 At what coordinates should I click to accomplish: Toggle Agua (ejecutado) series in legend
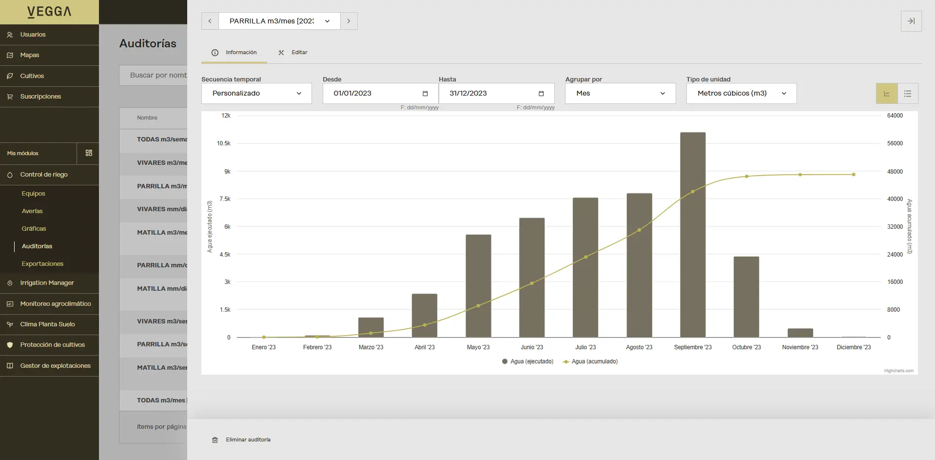coord(528,361)
